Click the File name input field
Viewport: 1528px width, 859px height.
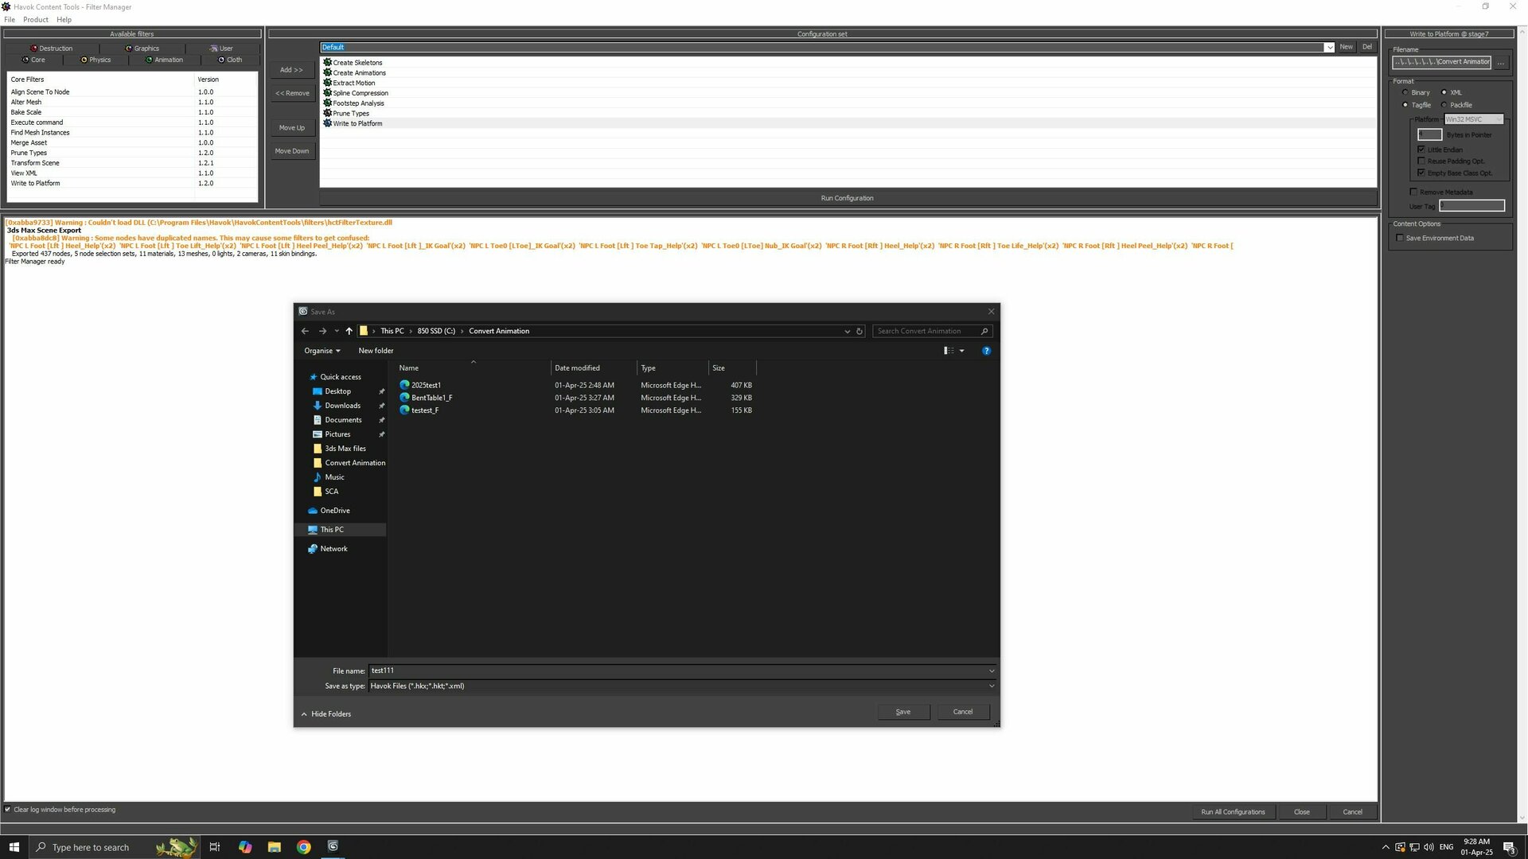point(677,670)
